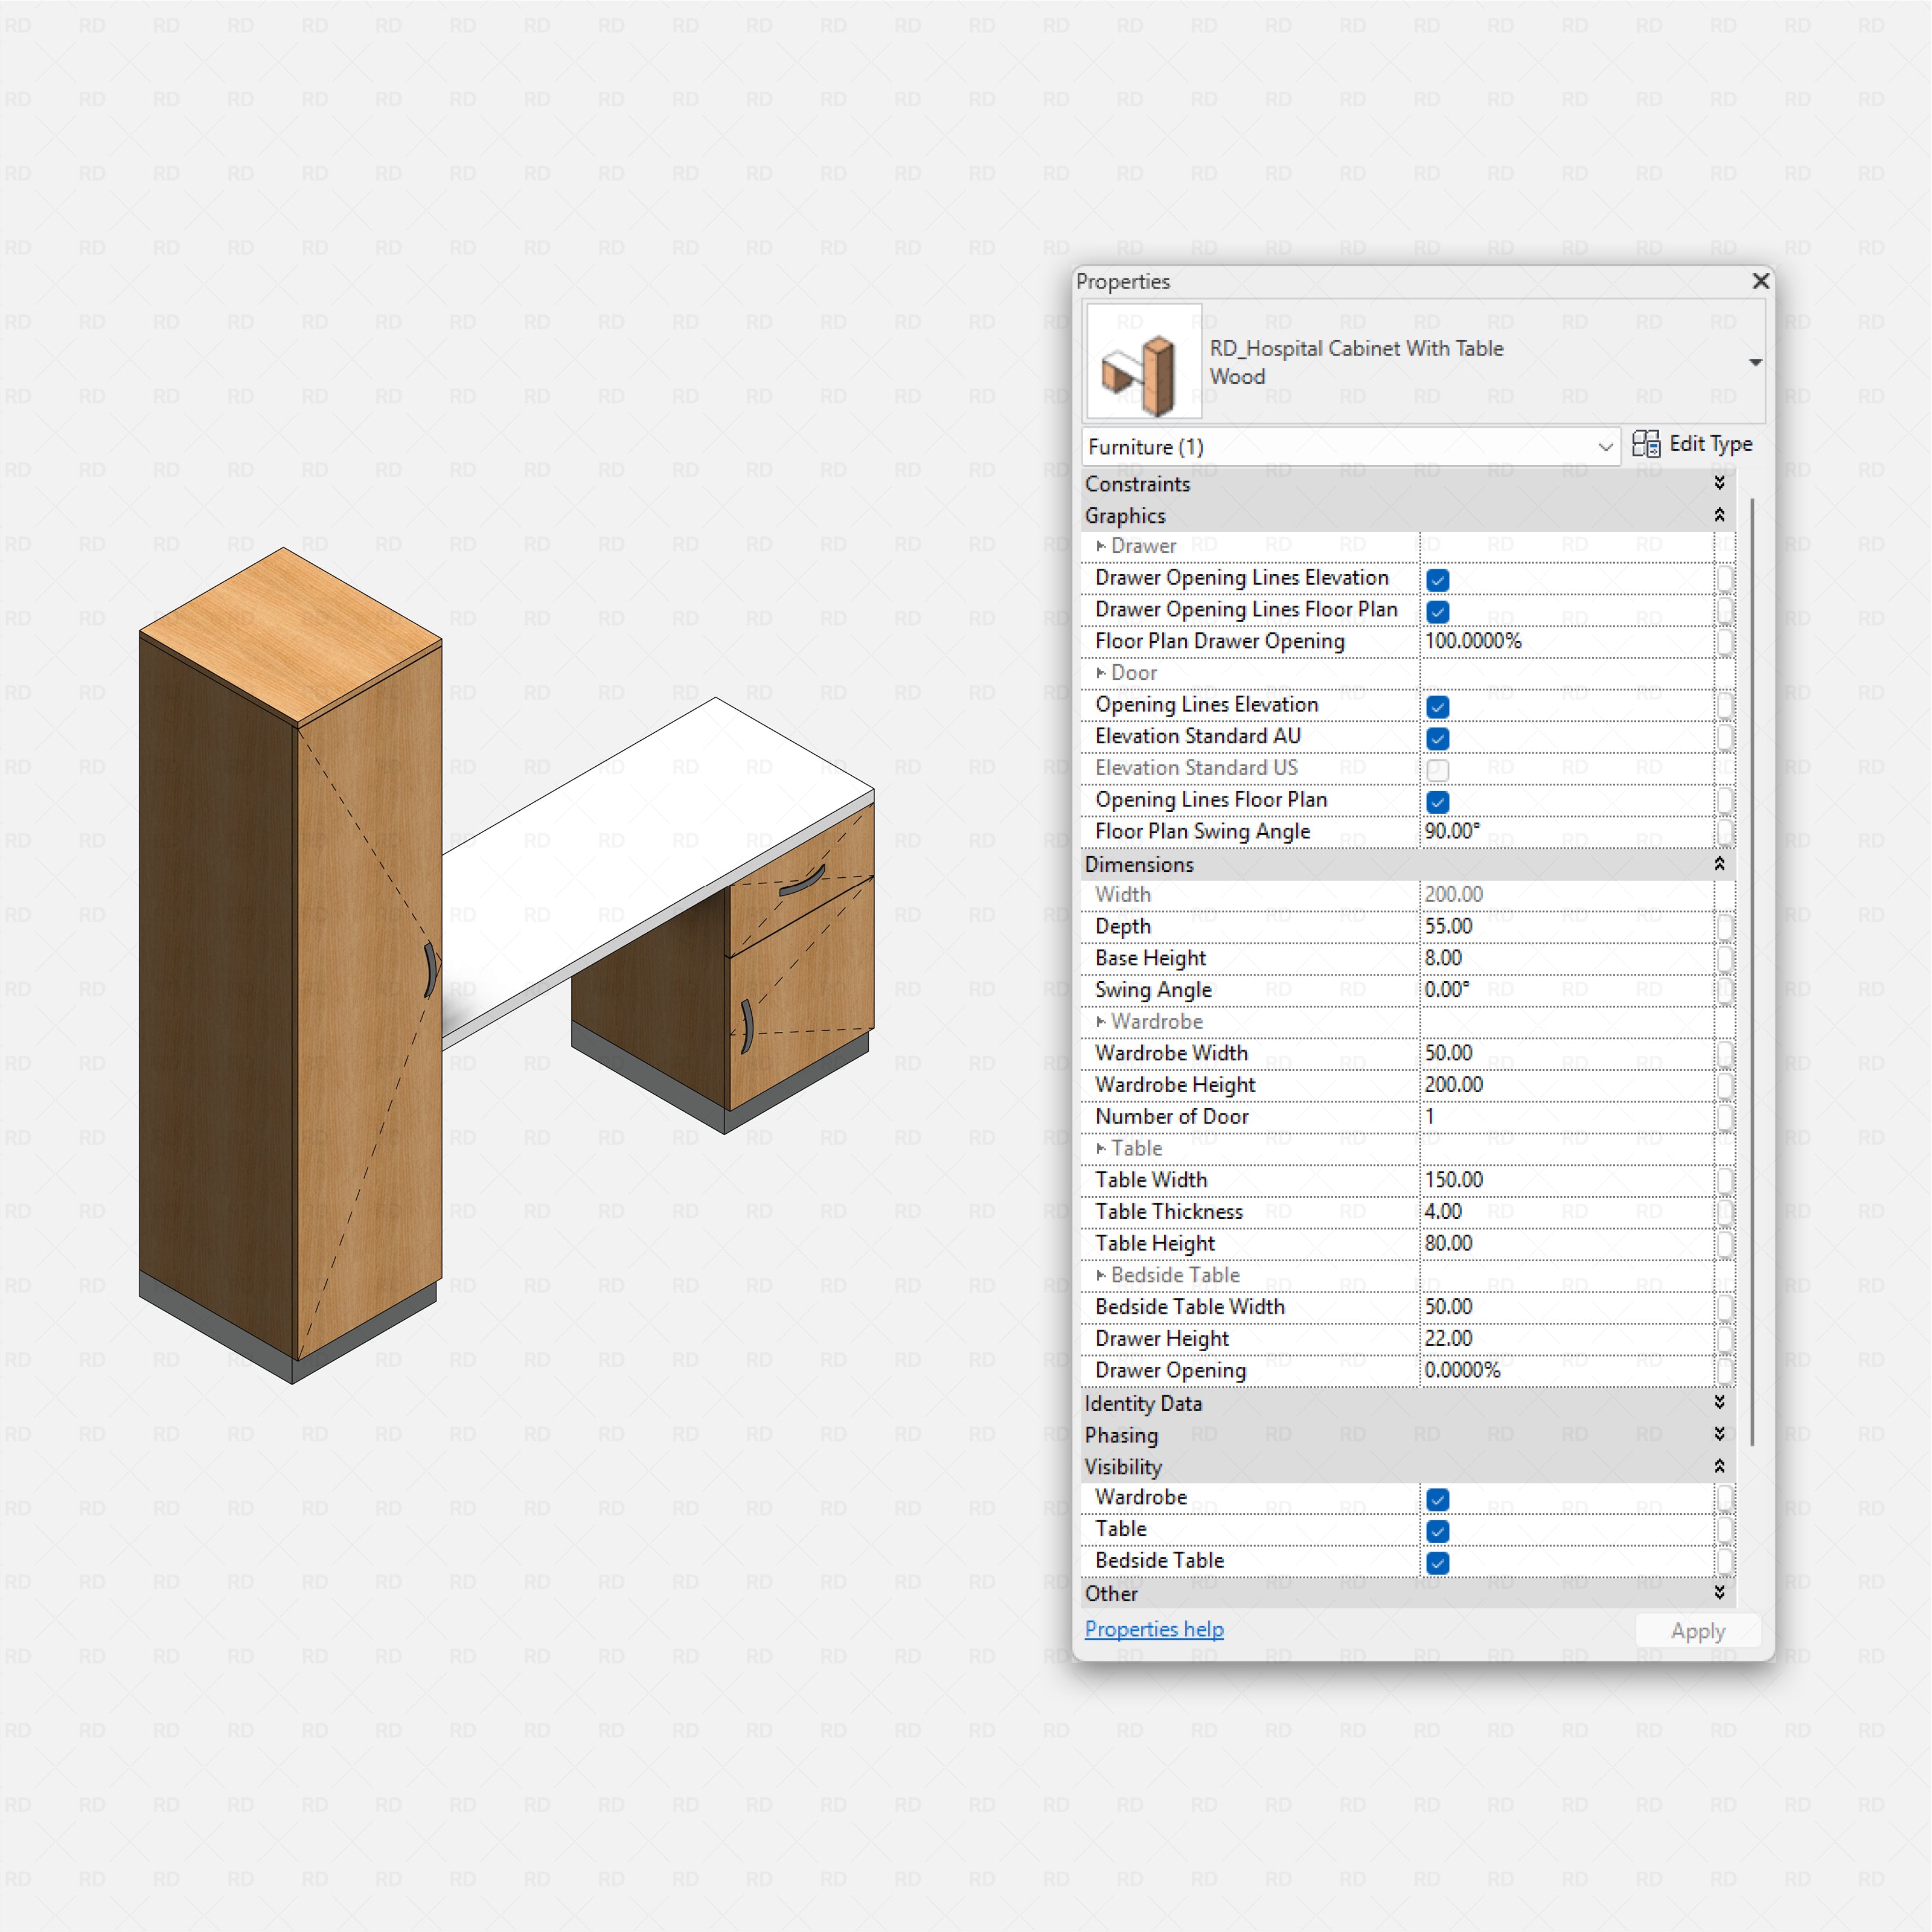Uncheck Wardrobe visibility checkbox
This screenshot has width=1932, height=1932.
(1438, 1500)
